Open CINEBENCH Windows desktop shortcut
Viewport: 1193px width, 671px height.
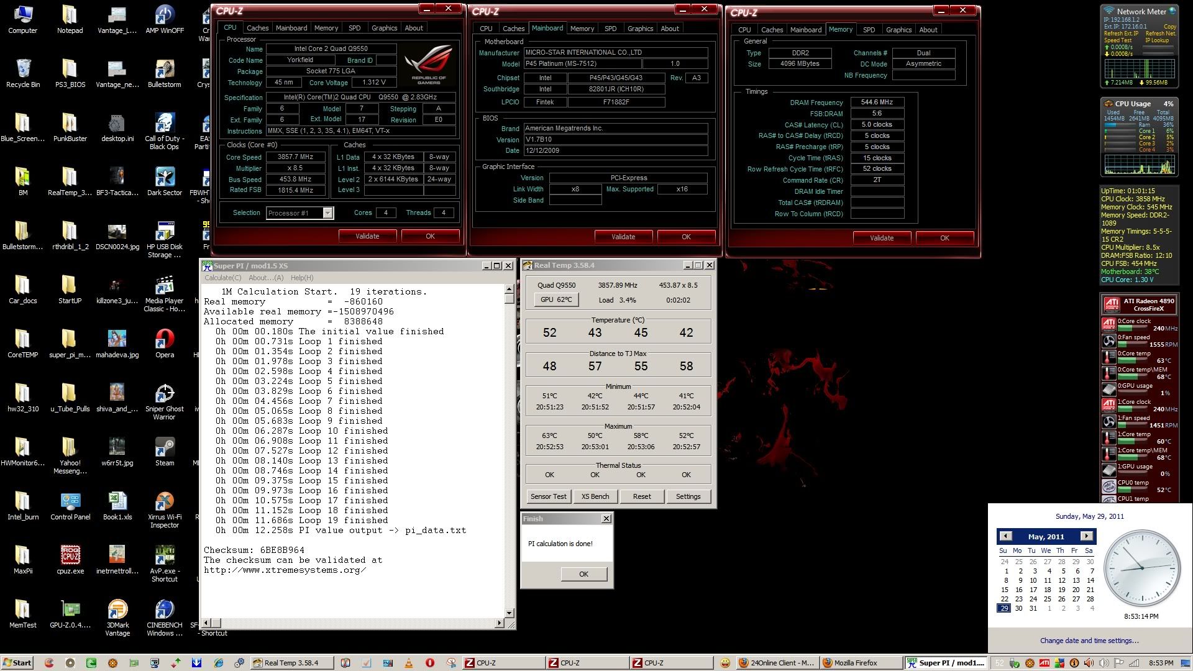point(165,618)
